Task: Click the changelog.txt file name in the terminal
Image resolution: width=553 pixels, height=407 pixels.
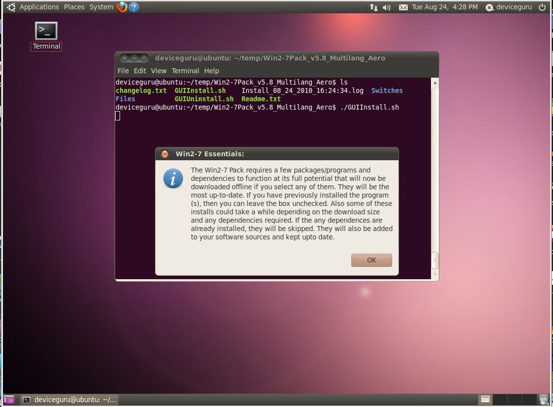Action: click(x=141, y=90)
